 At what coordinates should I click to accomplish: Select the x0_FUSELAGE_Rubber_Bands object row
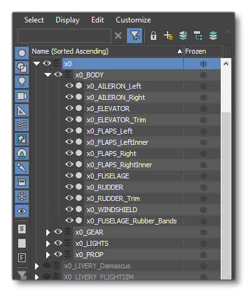(134, 221)
